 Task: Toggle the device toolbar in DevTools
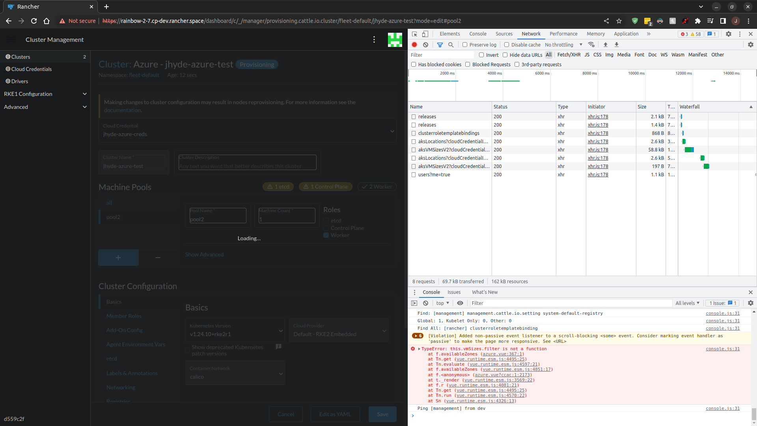tap(425, 34)
